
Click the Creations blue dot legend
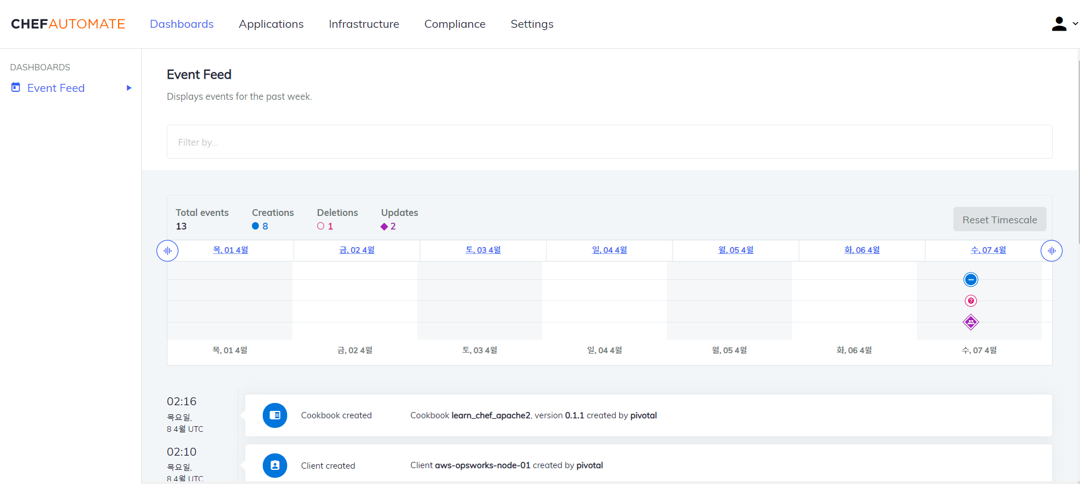coord(255,226)
